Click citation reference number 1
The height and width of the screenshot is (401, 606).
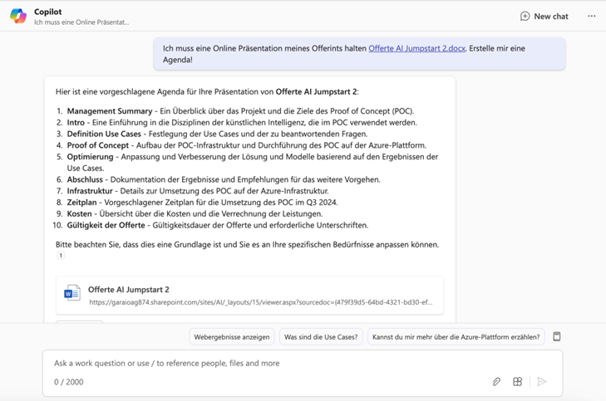click(61, 255)
